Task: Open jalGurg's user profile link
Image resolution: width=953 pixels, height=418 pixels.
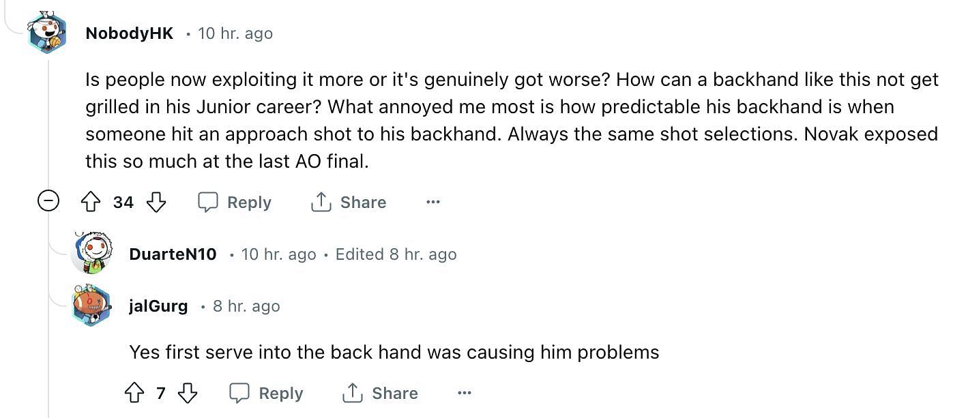Action: click(x=158, y=306)
